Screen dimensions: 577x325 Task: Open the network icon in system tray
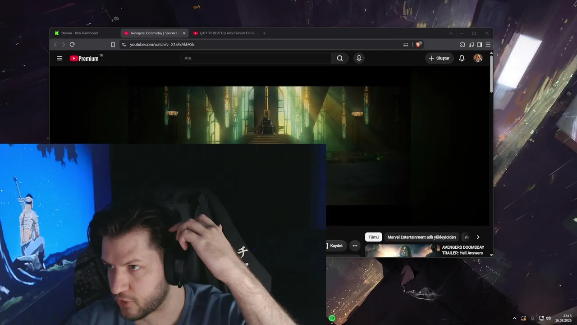pyautogui.click(x=541, y=318)
